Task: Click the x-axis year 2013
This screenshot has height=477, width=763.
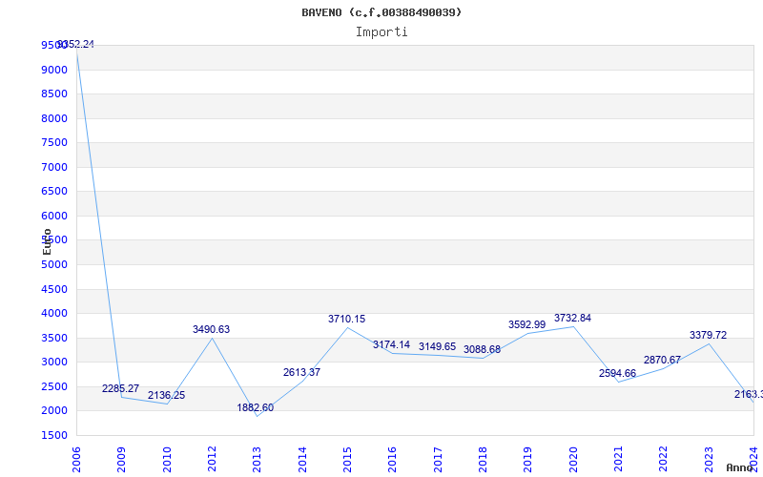Action: click(x=257, y=460)
